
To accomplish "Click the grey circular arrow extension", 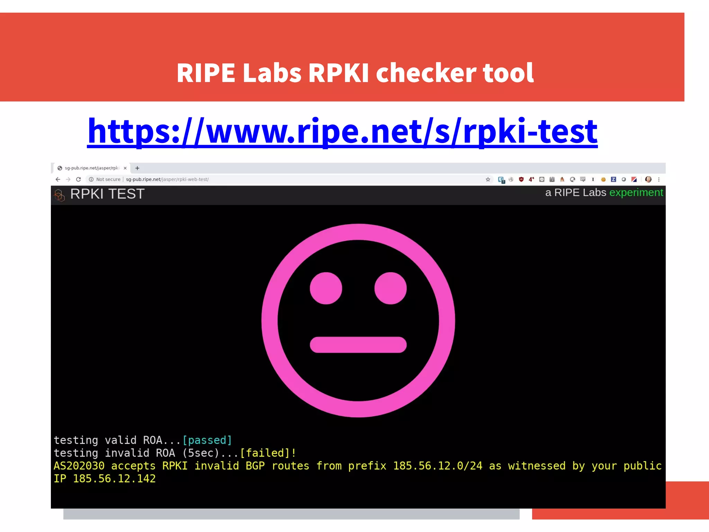I will [573, 179].
